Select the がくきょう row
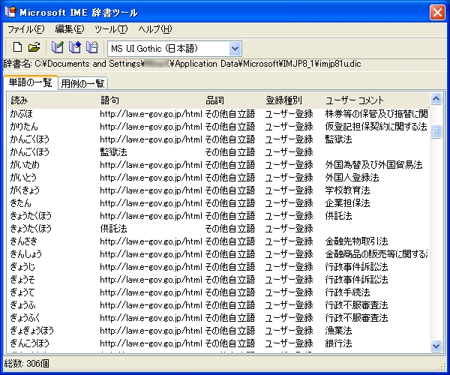450x375 pixels. [219, 190]
